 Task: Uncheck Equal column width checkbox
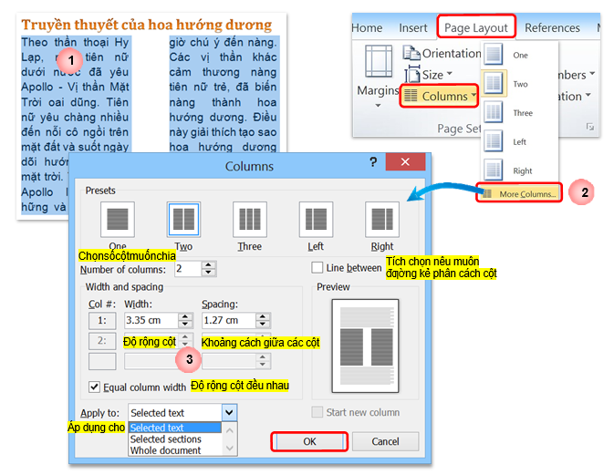95,387
